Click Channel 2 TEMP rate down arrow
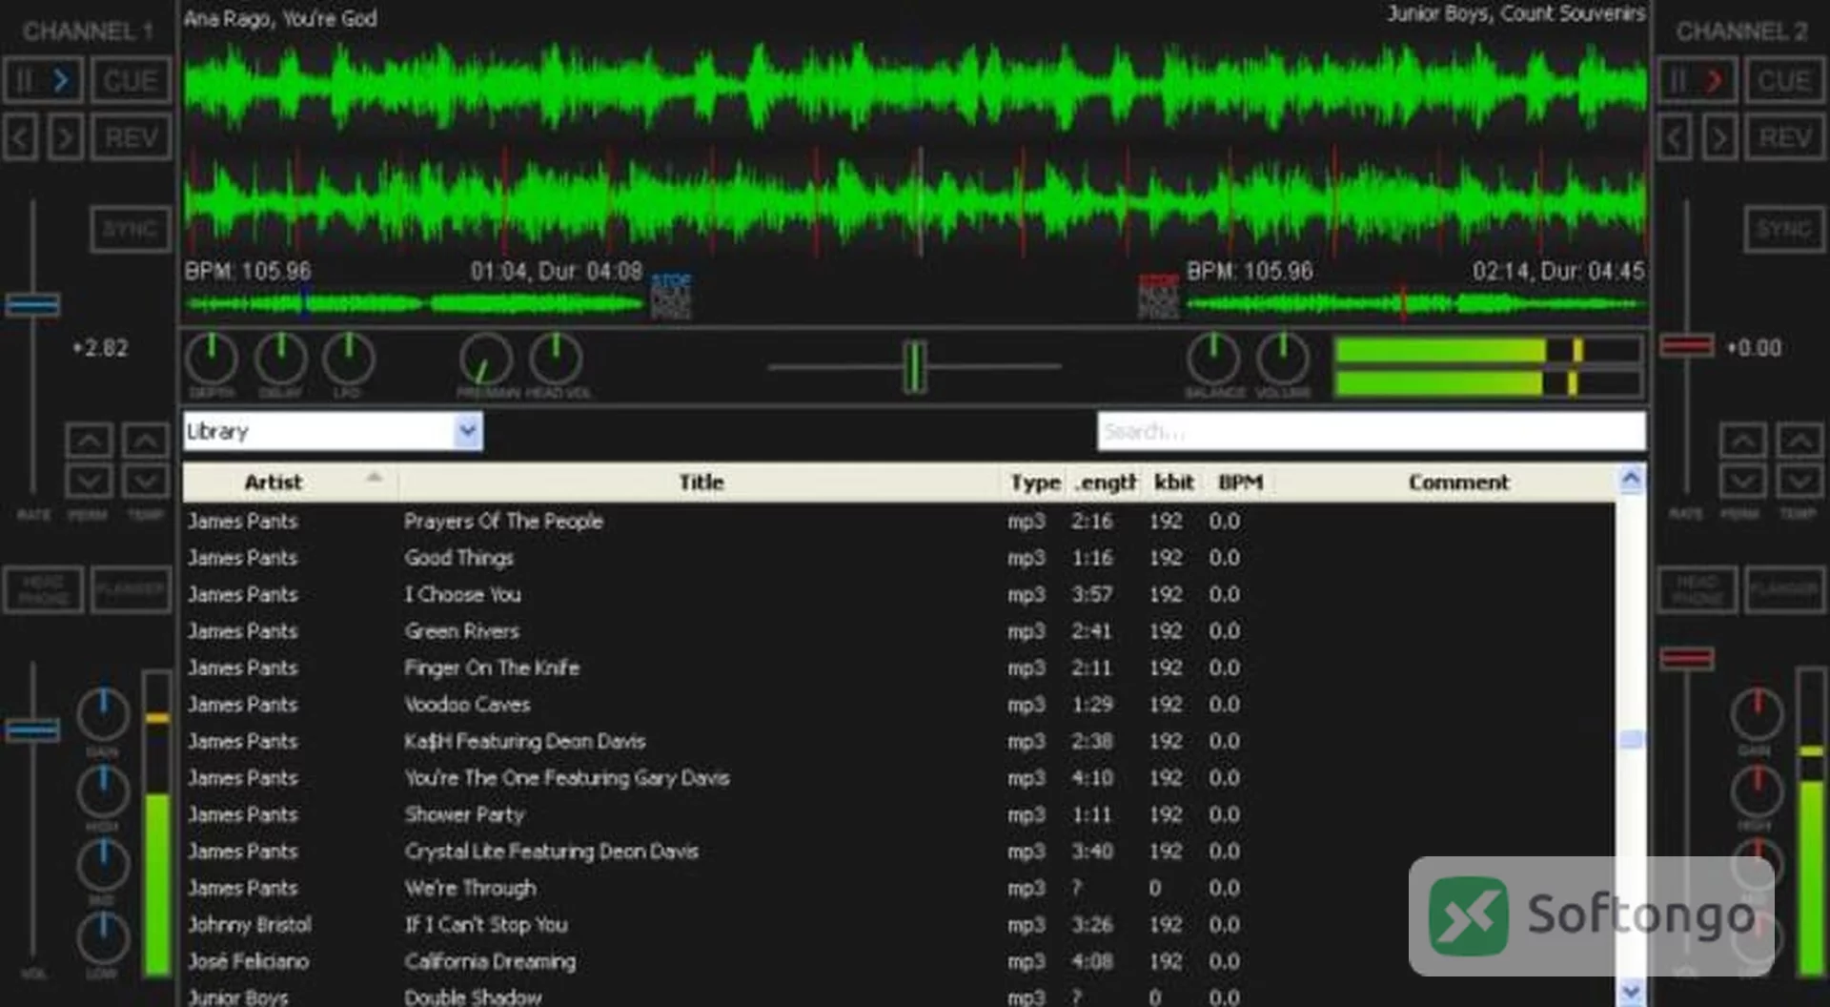 coord(1799,481)
